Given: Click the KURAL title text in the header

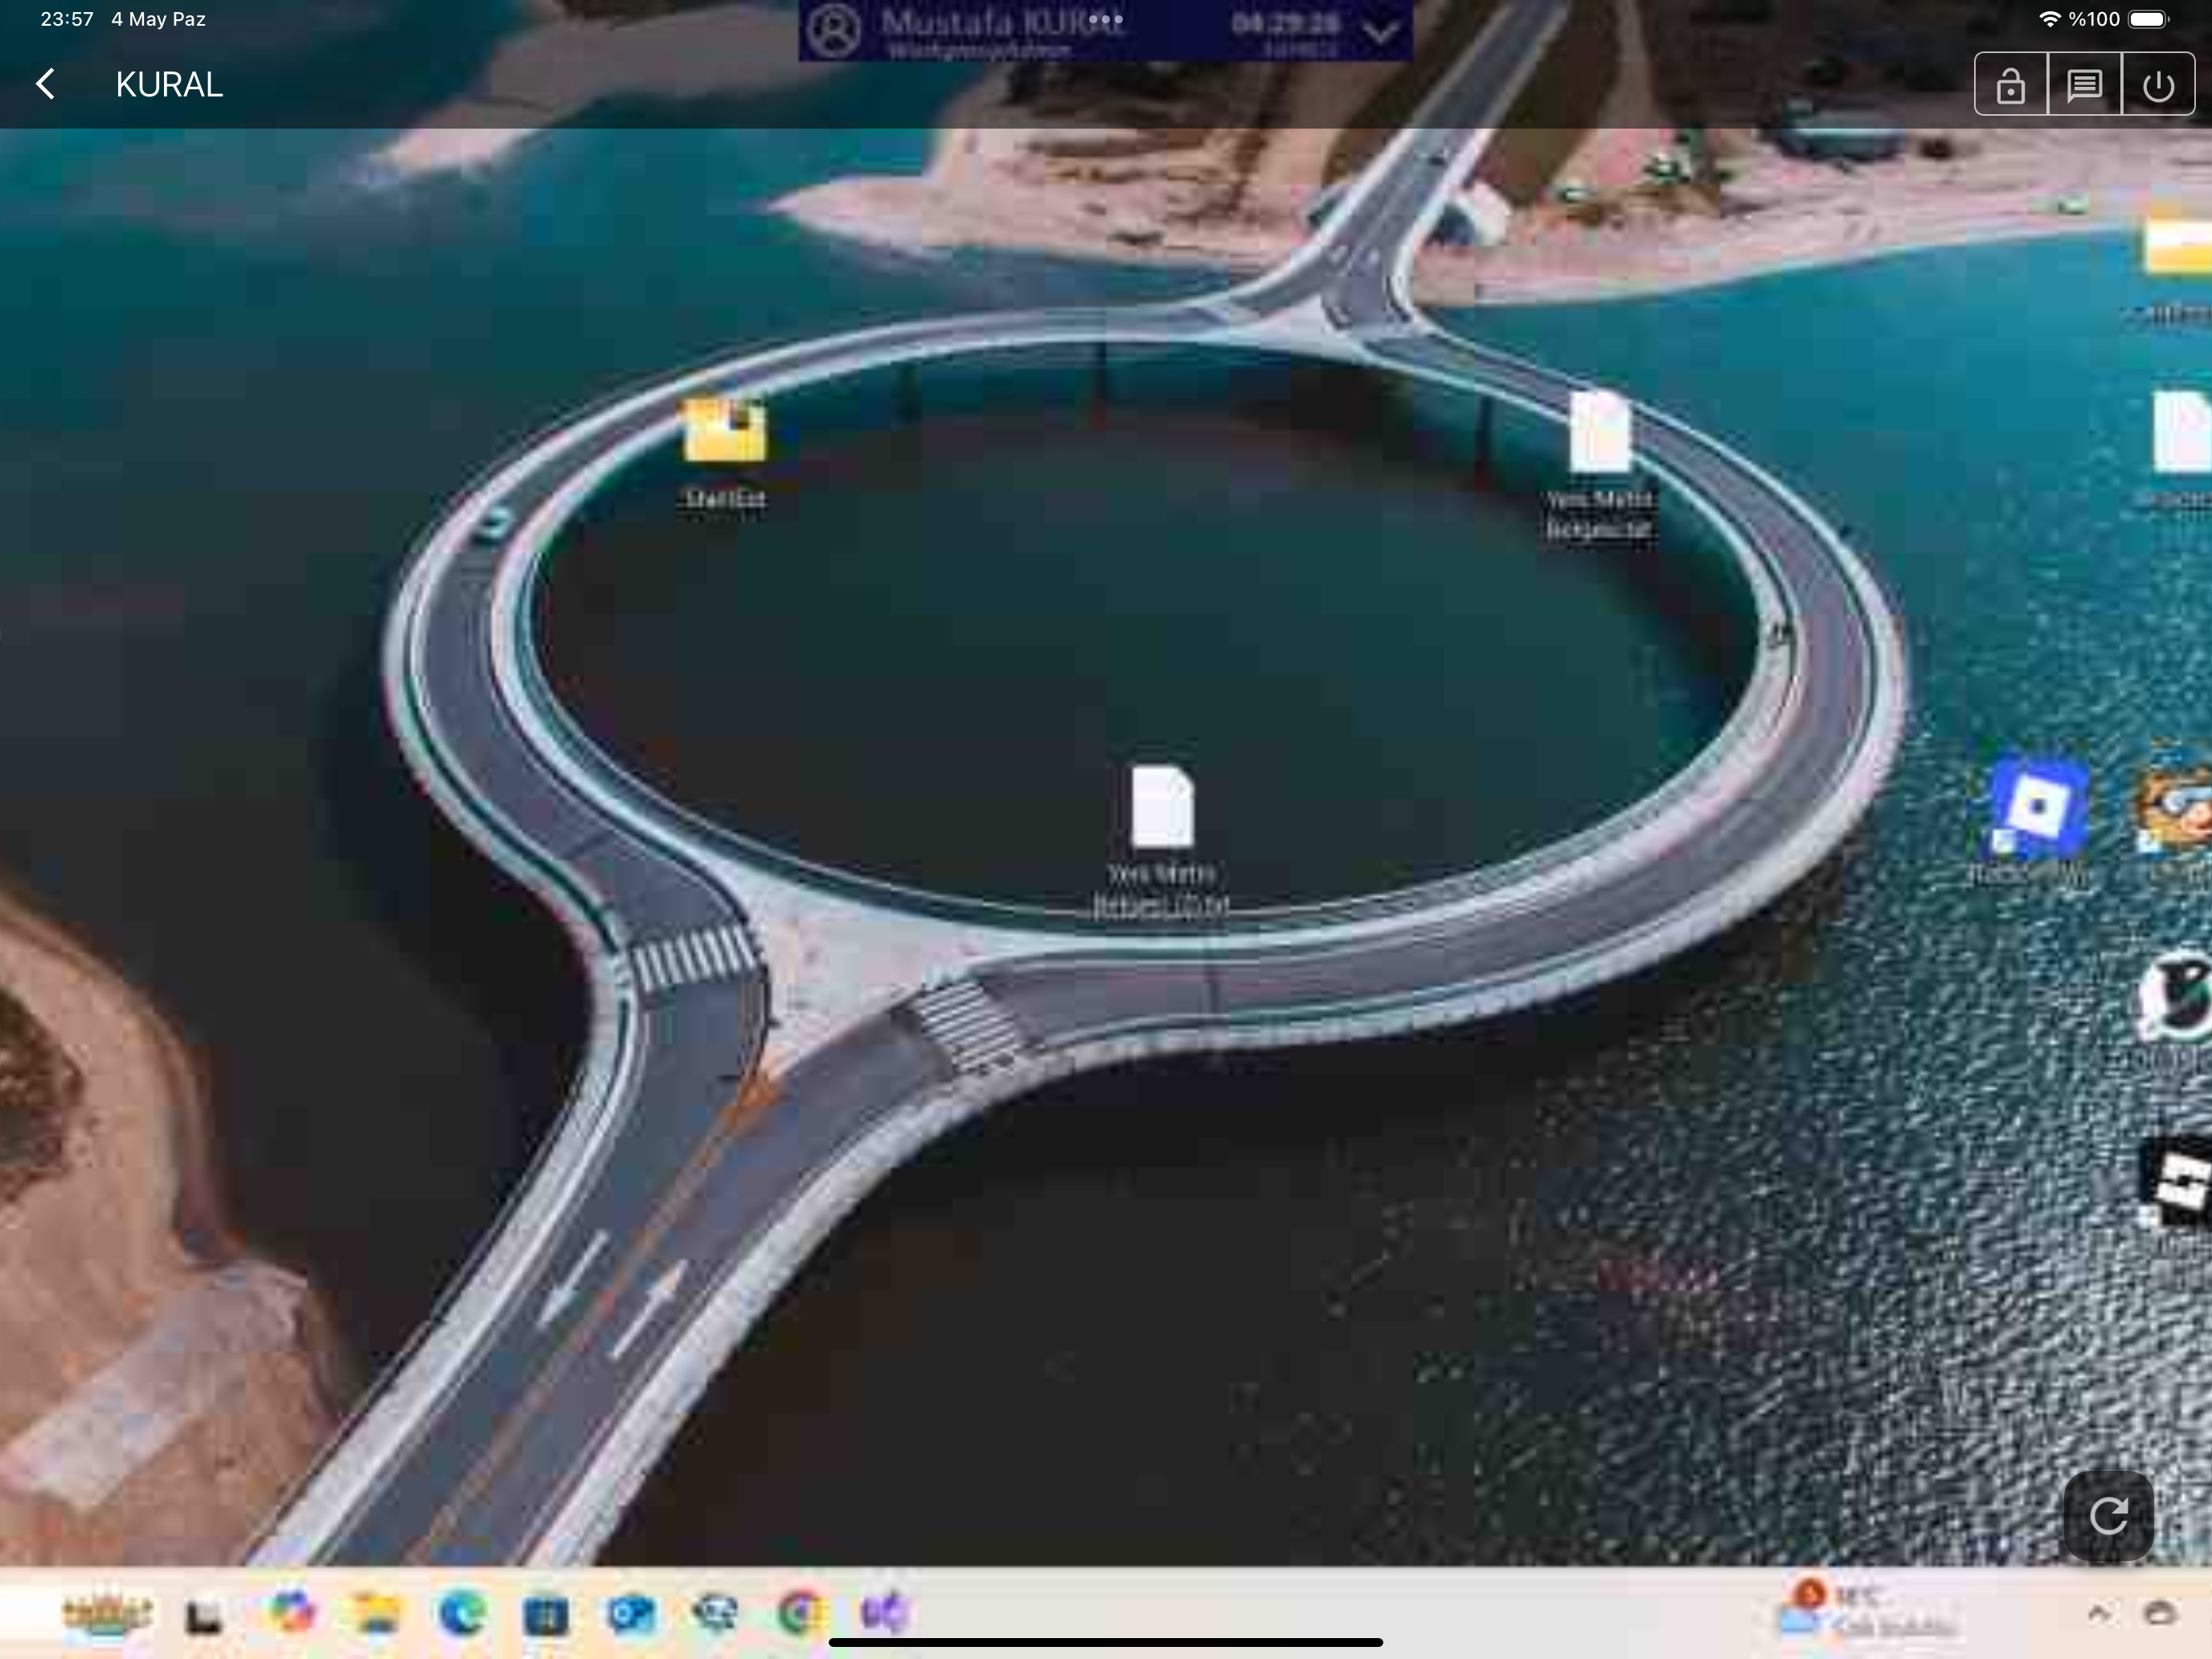Looking at the screenshot, I should click(x=169, y=85).
